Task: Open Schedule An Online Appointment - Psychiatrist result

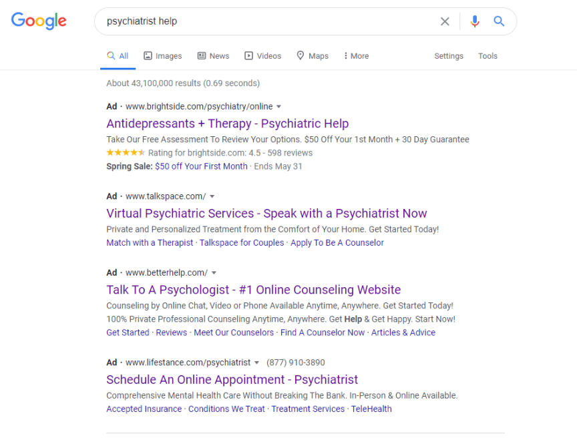Action: pyautogui.click(x=232, y=380)
